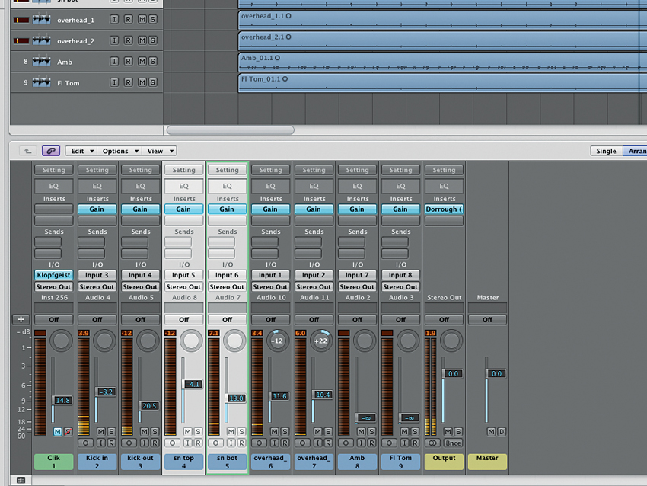Screen dimensions: 647x486
Task: Click the link button in mixer toolbar
Action: tap(51, 151)
